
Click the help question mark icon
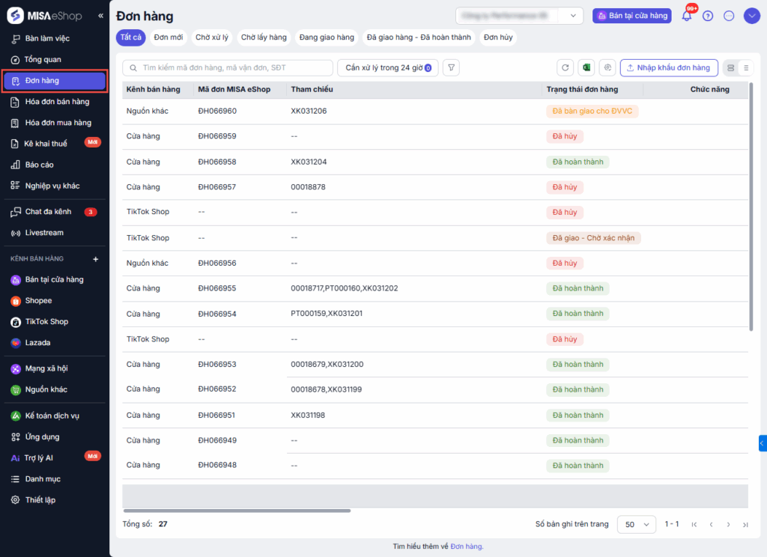(x=708, y=16)
